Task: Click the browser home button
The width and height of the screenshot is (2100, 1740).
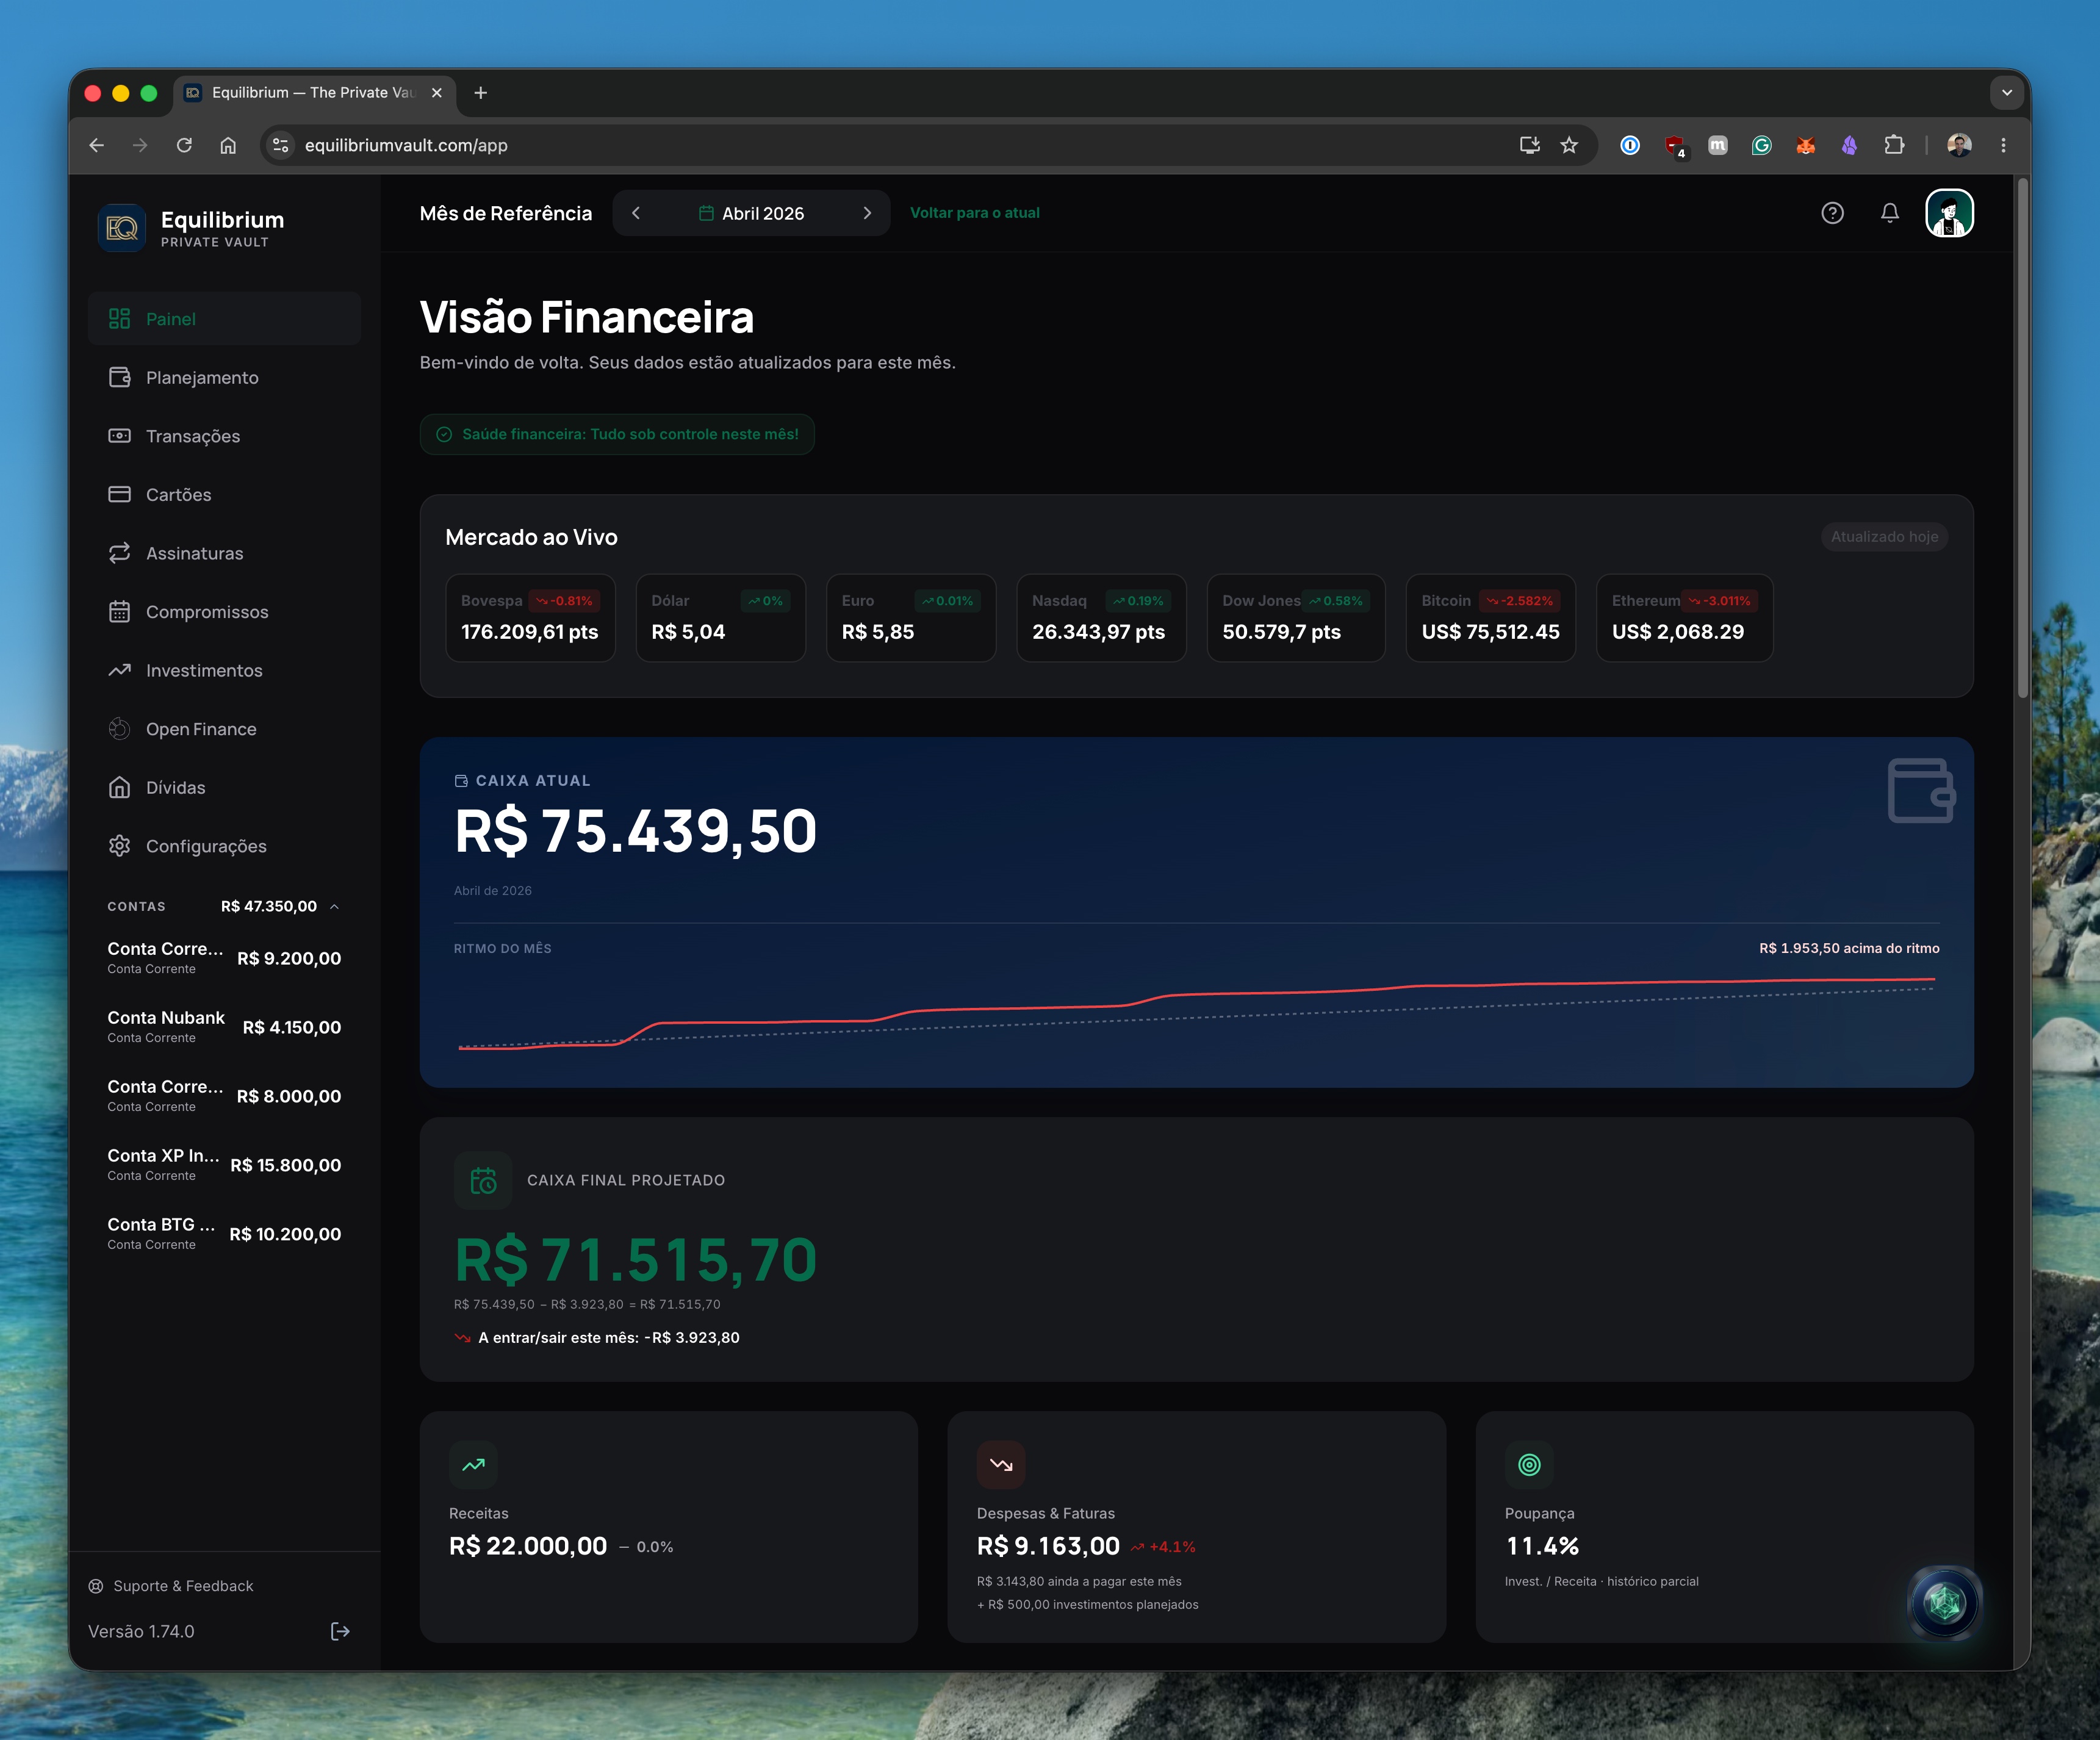Action: 228,145
